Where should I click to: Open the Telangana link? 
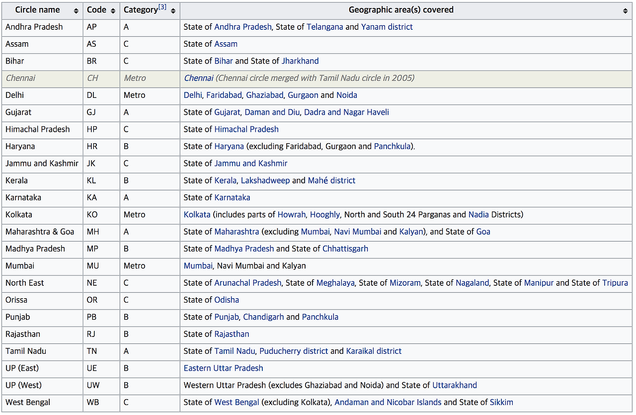[324, 27]
